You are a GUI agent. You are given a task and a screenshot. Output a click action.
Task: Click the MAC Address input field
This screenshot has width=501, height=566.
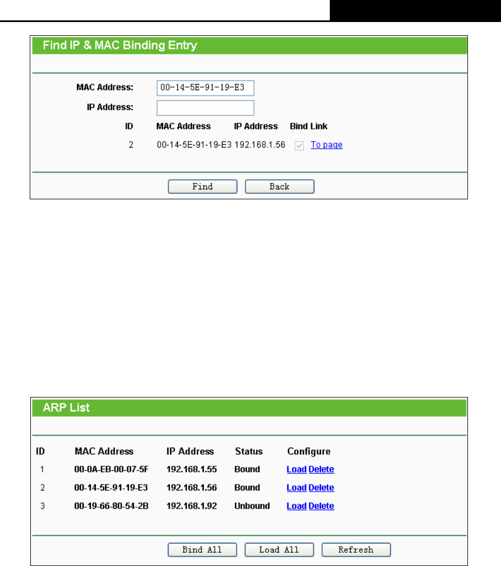[x=205, y=88]
